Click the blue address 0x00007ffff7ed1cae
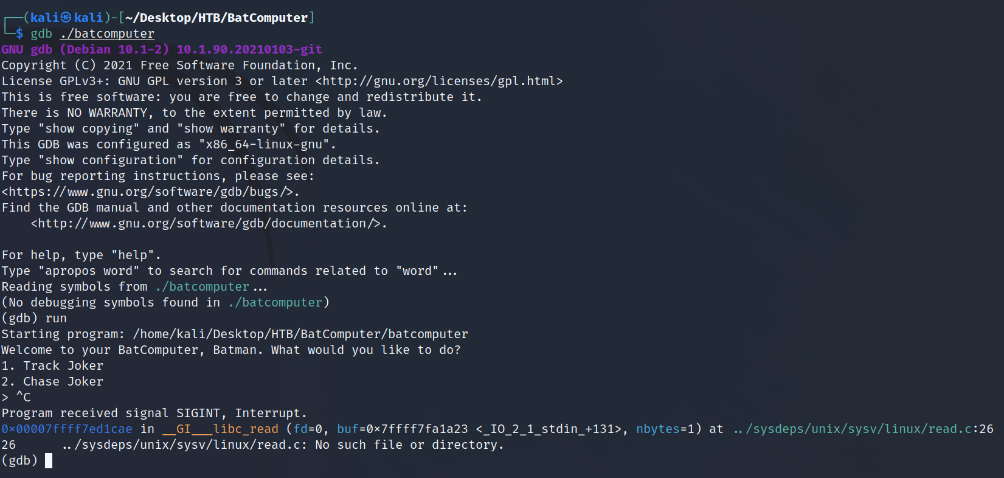 pos(67,429)
